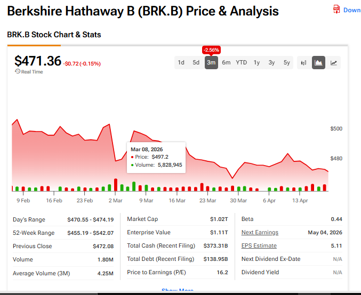Click the Real Time clock icon
Image resolution: width=361 pixels, height=295 pixels.
pyautogui.click(x=18, y=71)
